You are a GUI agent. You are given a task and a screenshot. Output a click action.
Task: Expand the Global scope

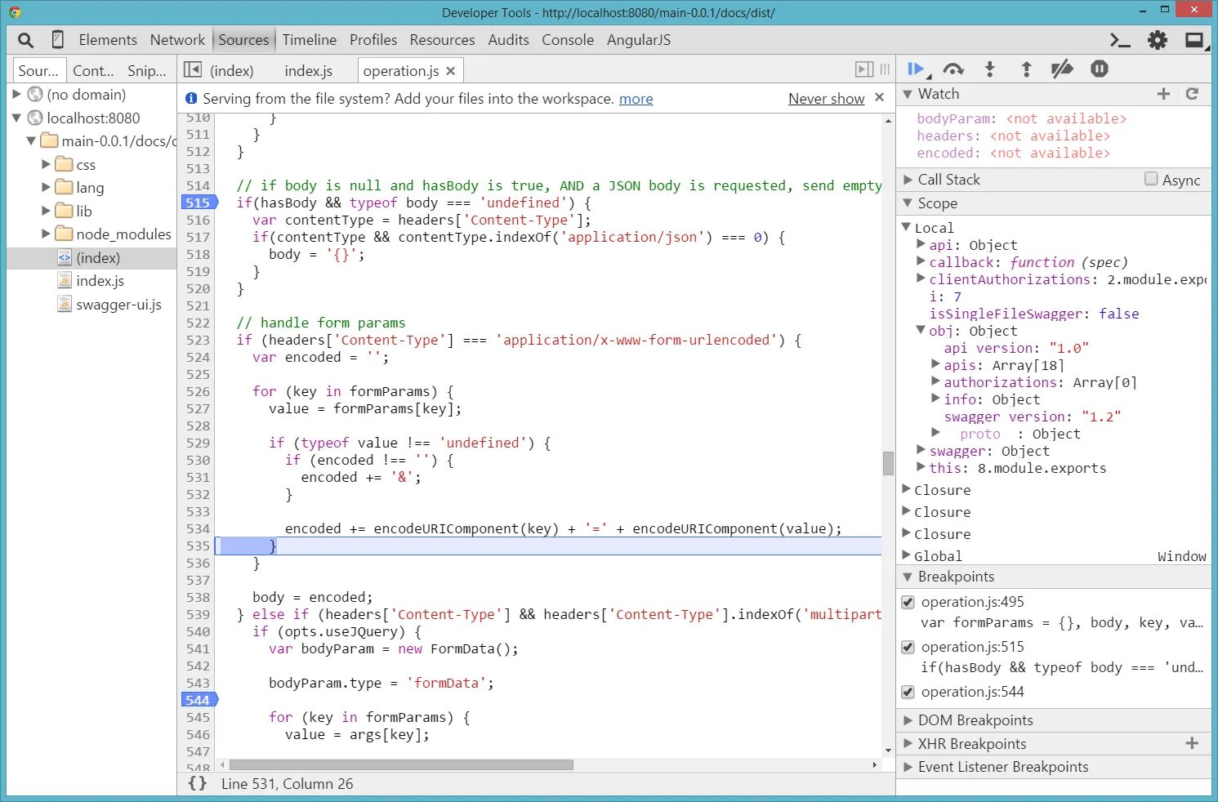tap(906, 555)
